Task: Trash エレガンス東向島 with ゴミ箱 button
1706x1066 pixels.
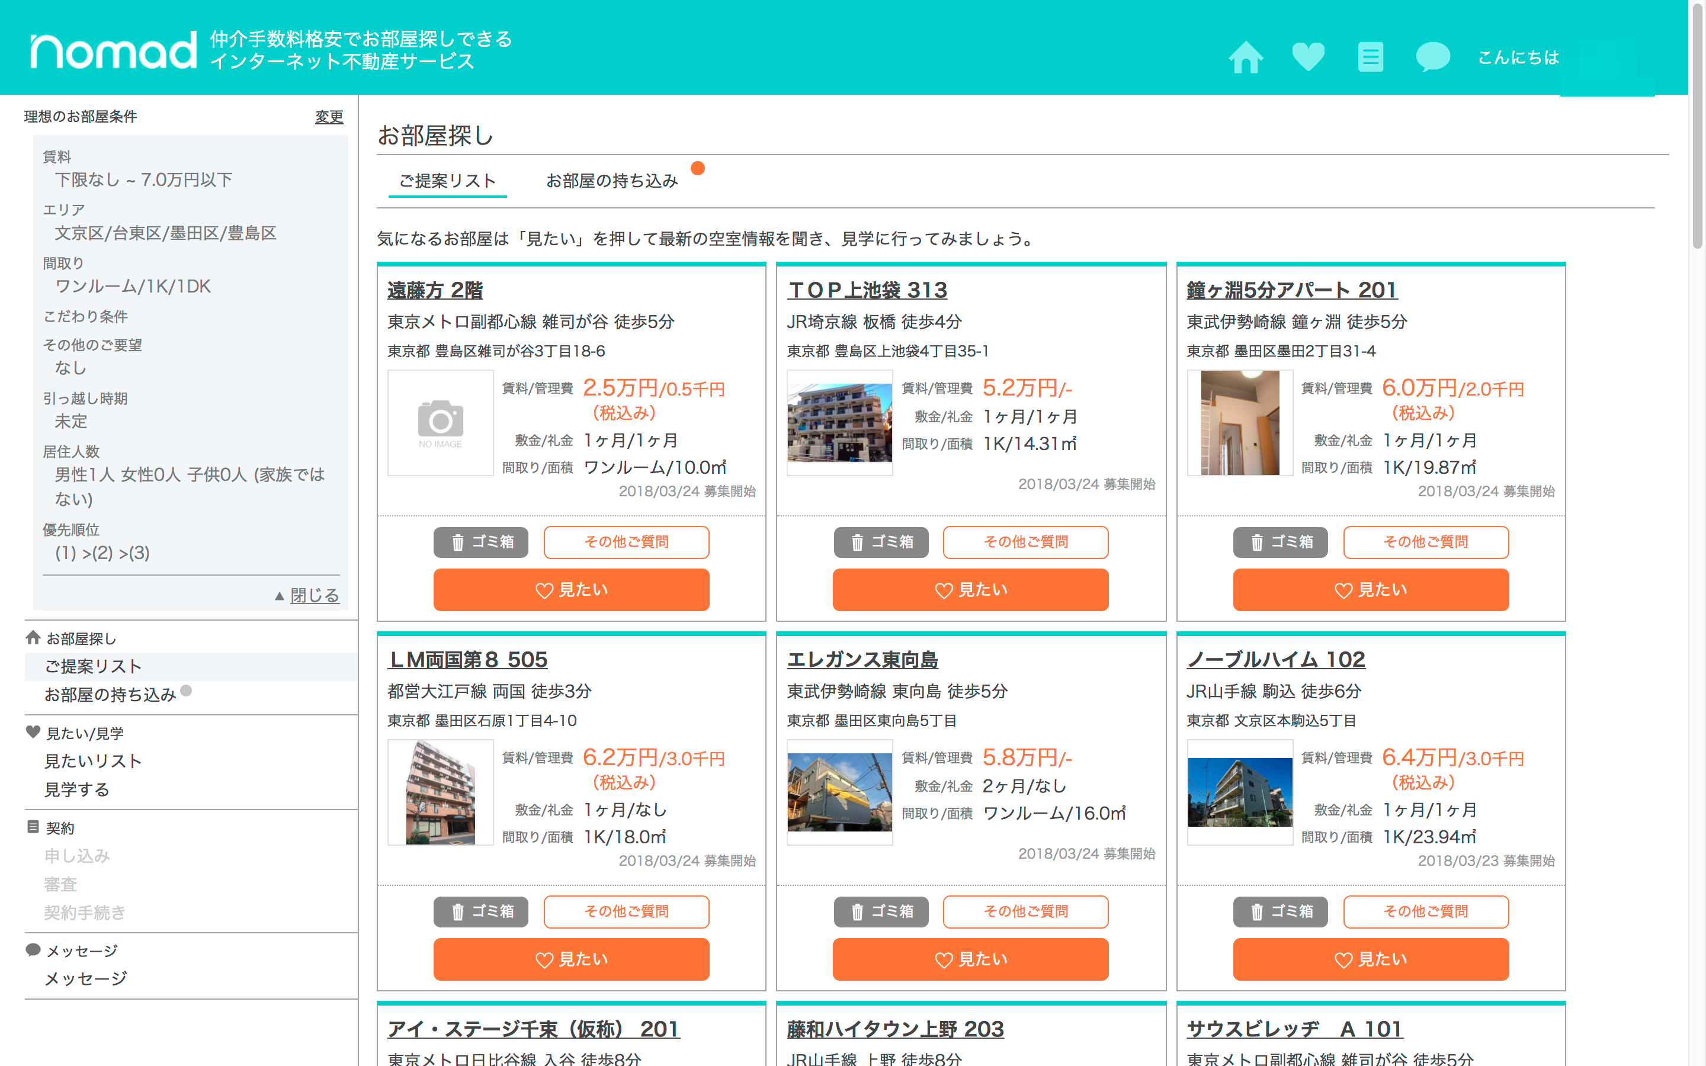Action: tap(880, 911)
